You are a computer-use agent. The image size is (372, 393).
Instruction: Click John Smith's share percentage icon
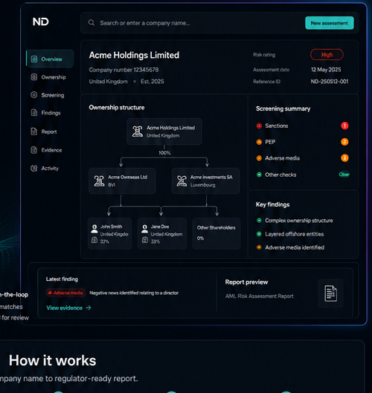[94, 241]
